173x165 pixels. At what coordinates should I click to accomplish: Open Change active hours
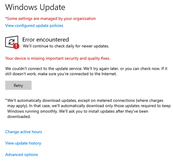pyautogui.click(x=23, y=132)
